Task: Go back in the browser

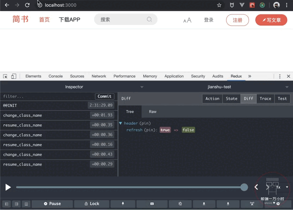Action: tap(7, 5)
